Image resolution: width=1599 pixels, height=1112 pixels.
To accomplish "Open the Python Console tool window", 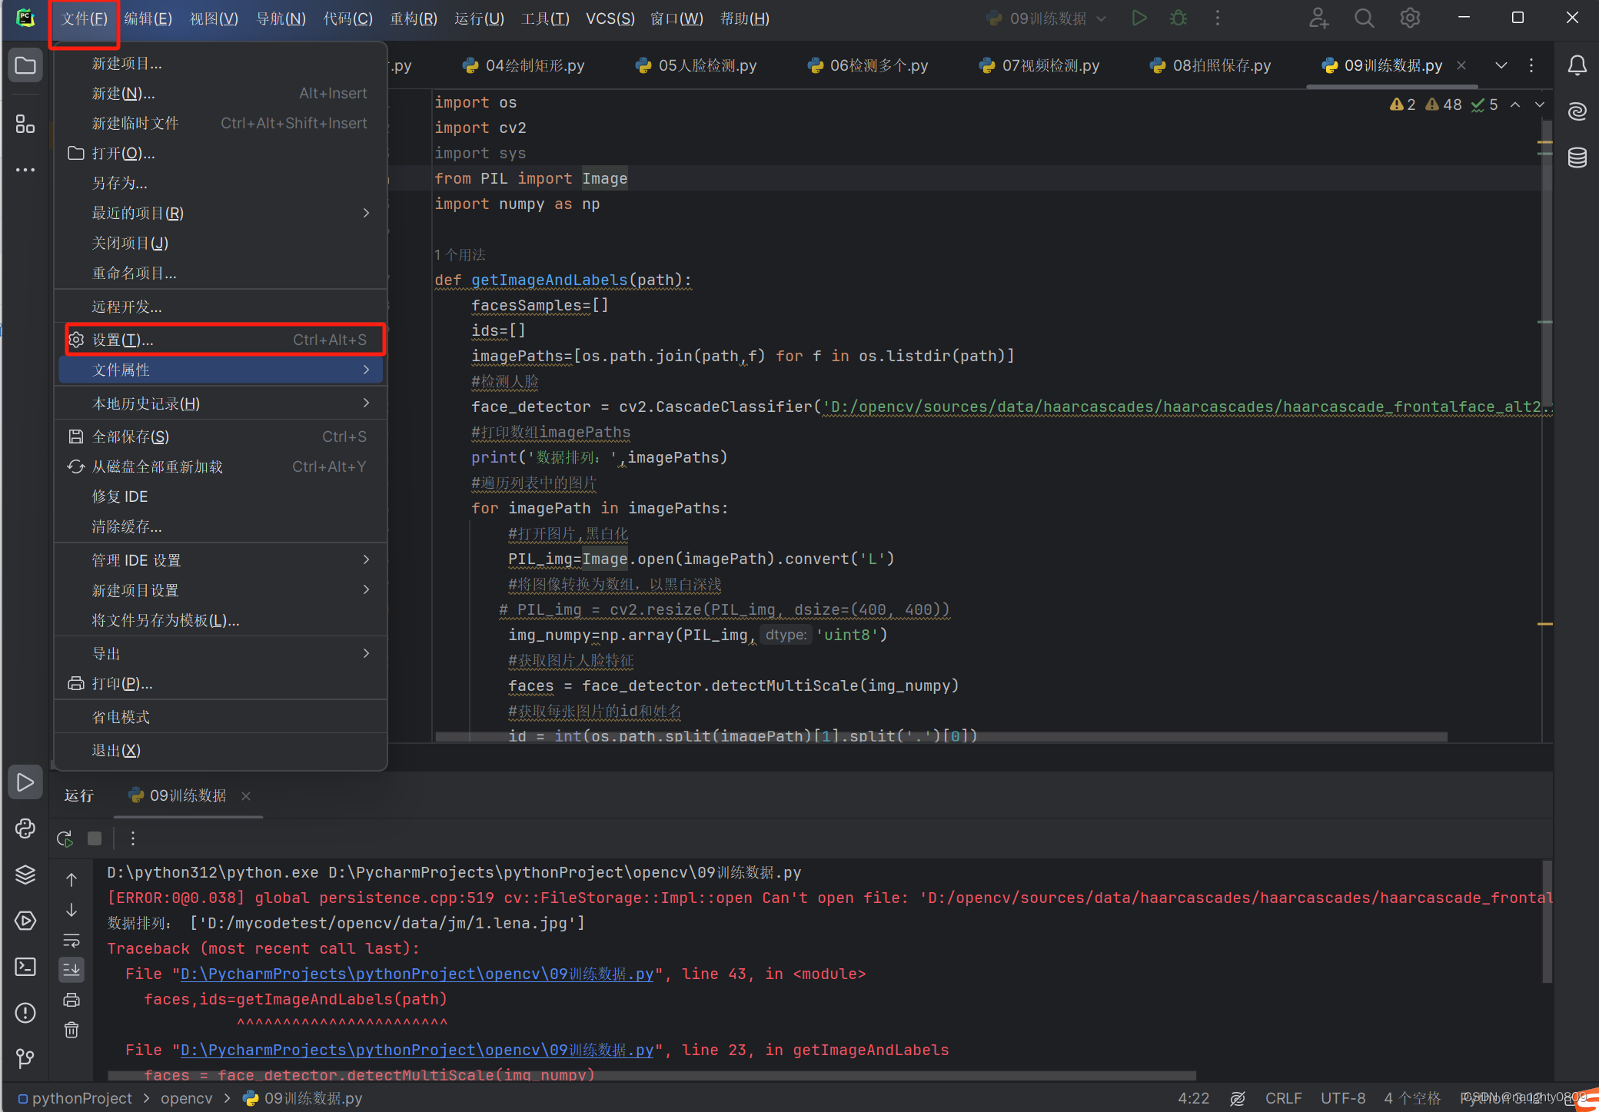I will [x=25, y=828].
